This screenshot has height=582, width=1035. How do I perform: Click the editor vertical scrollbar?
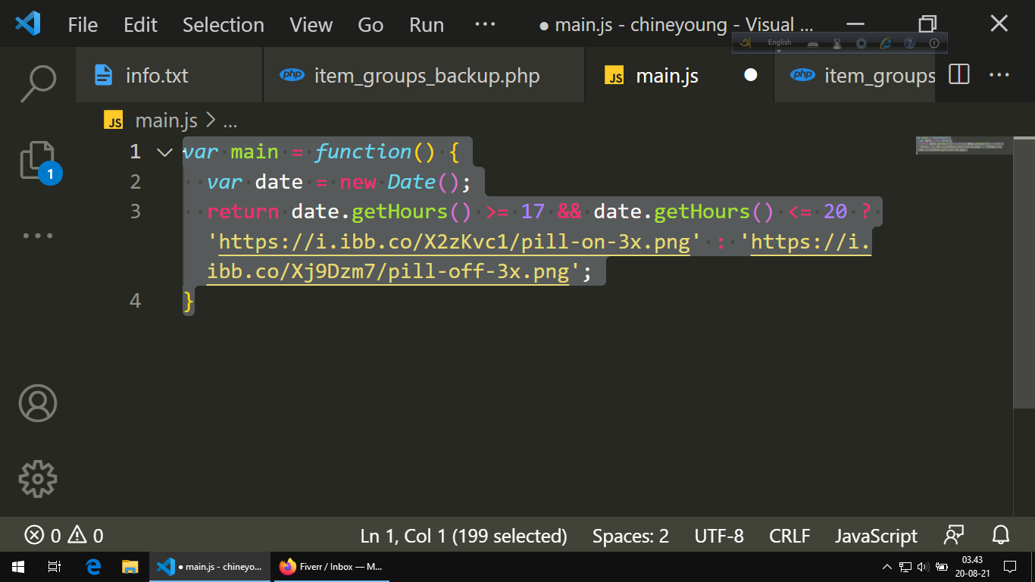(1024, 273)
